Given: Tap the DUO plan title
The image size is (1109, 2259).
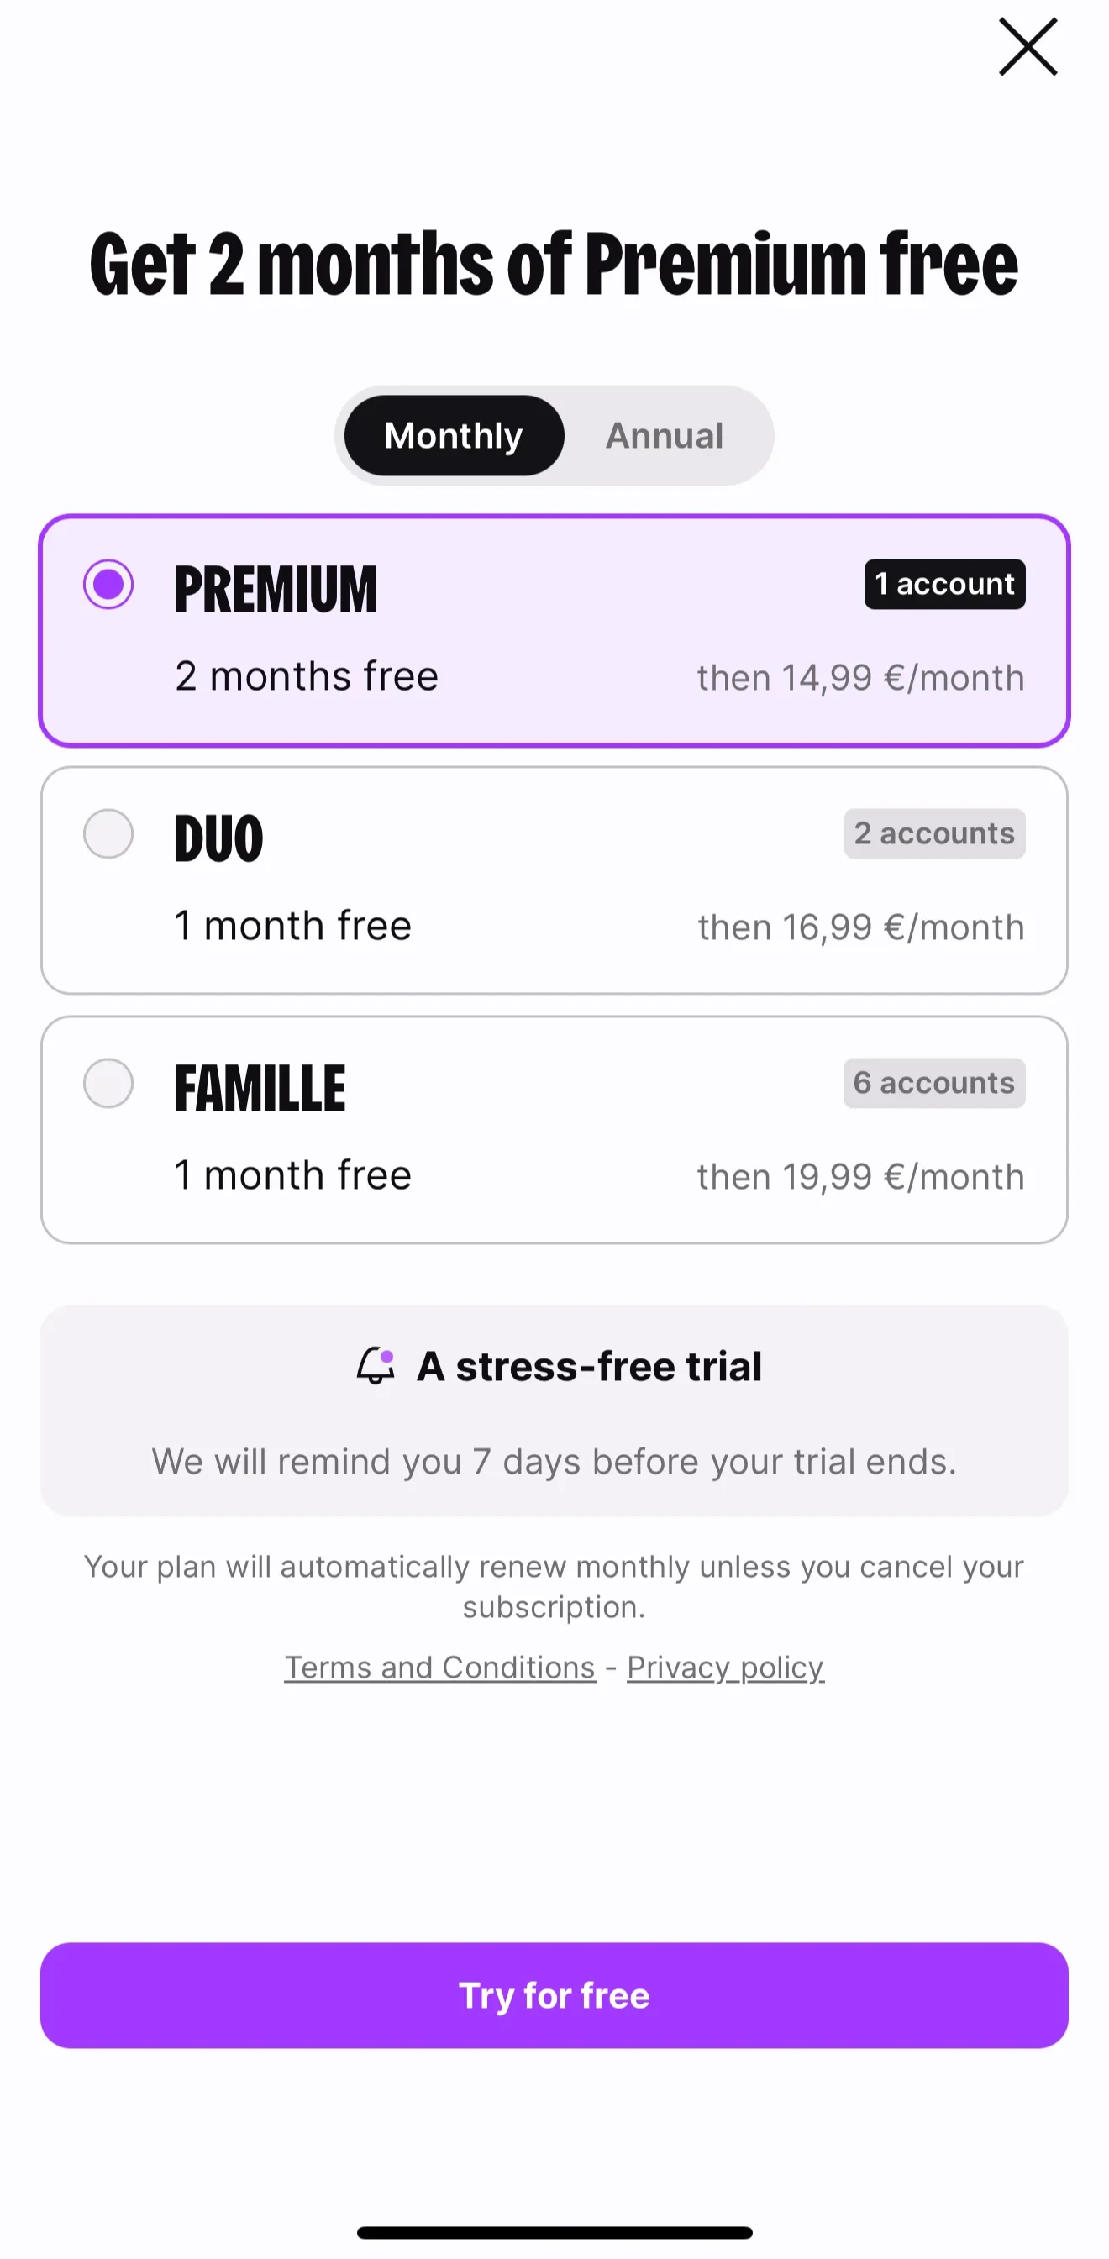Looking at the screenshot, I should coord(219,838).
